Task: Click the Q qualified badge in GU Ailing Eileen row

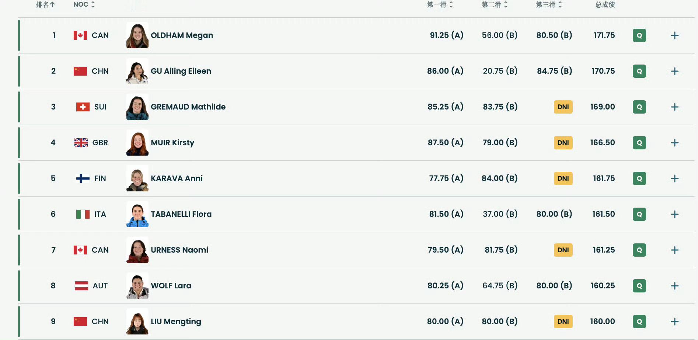Action: point(639,71)
